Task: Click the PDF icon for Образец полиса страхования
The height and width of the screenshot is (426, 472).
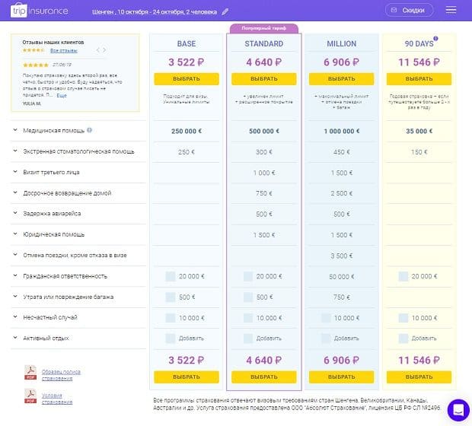Action: click(x=31, y=372)
